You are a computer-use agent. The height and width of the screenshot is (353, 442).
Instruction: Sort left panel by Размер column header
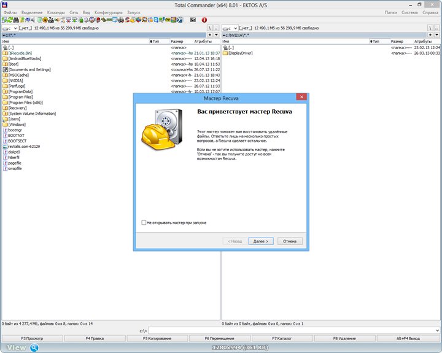click(177, 41)
